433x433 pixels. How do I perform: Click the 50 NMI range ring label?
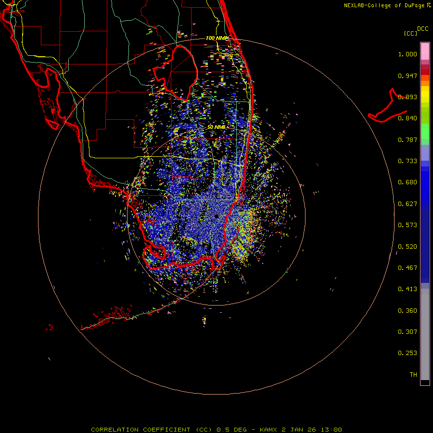pyautogui.click(x=216, y=127)
